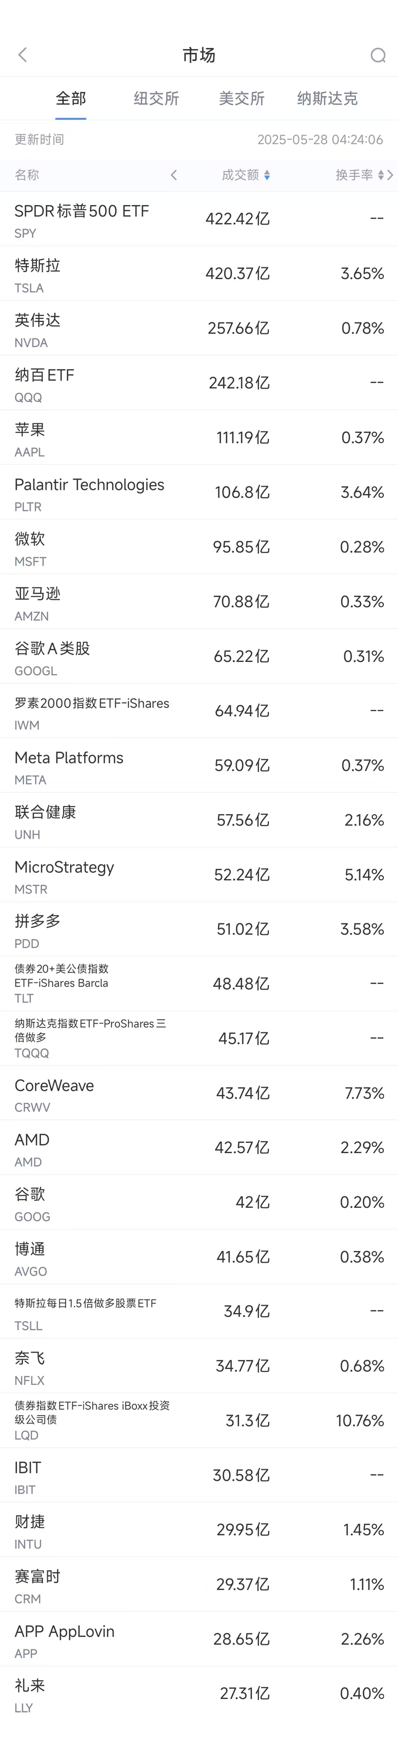Open the 礼来 LLY stock row
This screenshot has width=398, height=1757.
pos(198,1693)
